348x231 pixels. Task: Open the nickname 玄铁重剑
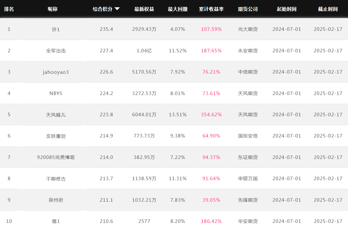pyautogui.click(x=56, y=136)
